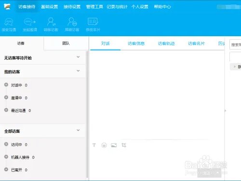The image size is (241, 181).
Task: Collapse the right side panel arrow
Action: (x=225, y=111)
